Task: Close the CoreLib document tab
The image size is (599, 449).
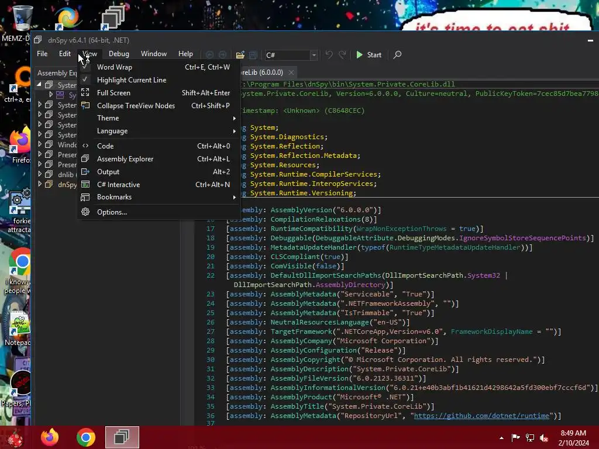Action: point(291,72)
